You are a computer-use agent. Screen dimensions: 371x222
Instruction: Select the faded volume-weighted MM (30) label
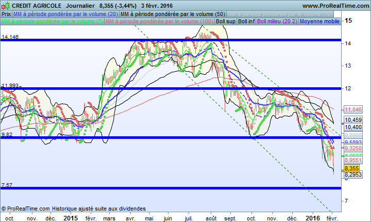click(x=280, y=14)
